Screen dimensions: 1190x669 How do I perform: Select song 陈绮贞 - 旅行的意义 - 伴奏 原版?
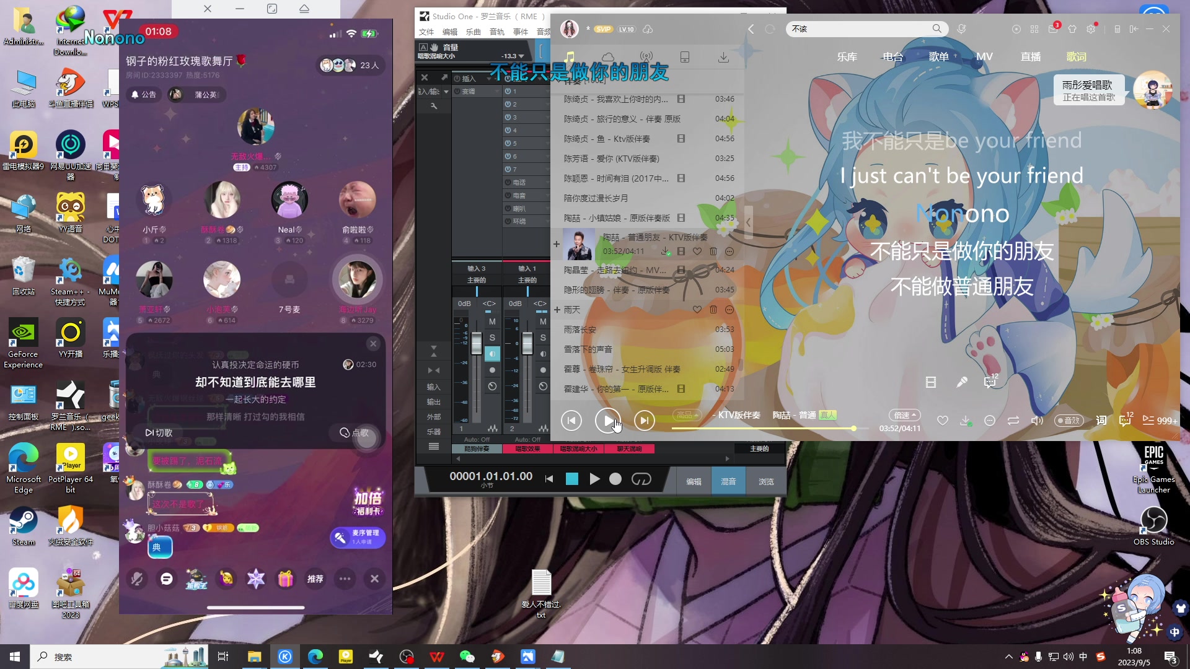click(648, 119)
